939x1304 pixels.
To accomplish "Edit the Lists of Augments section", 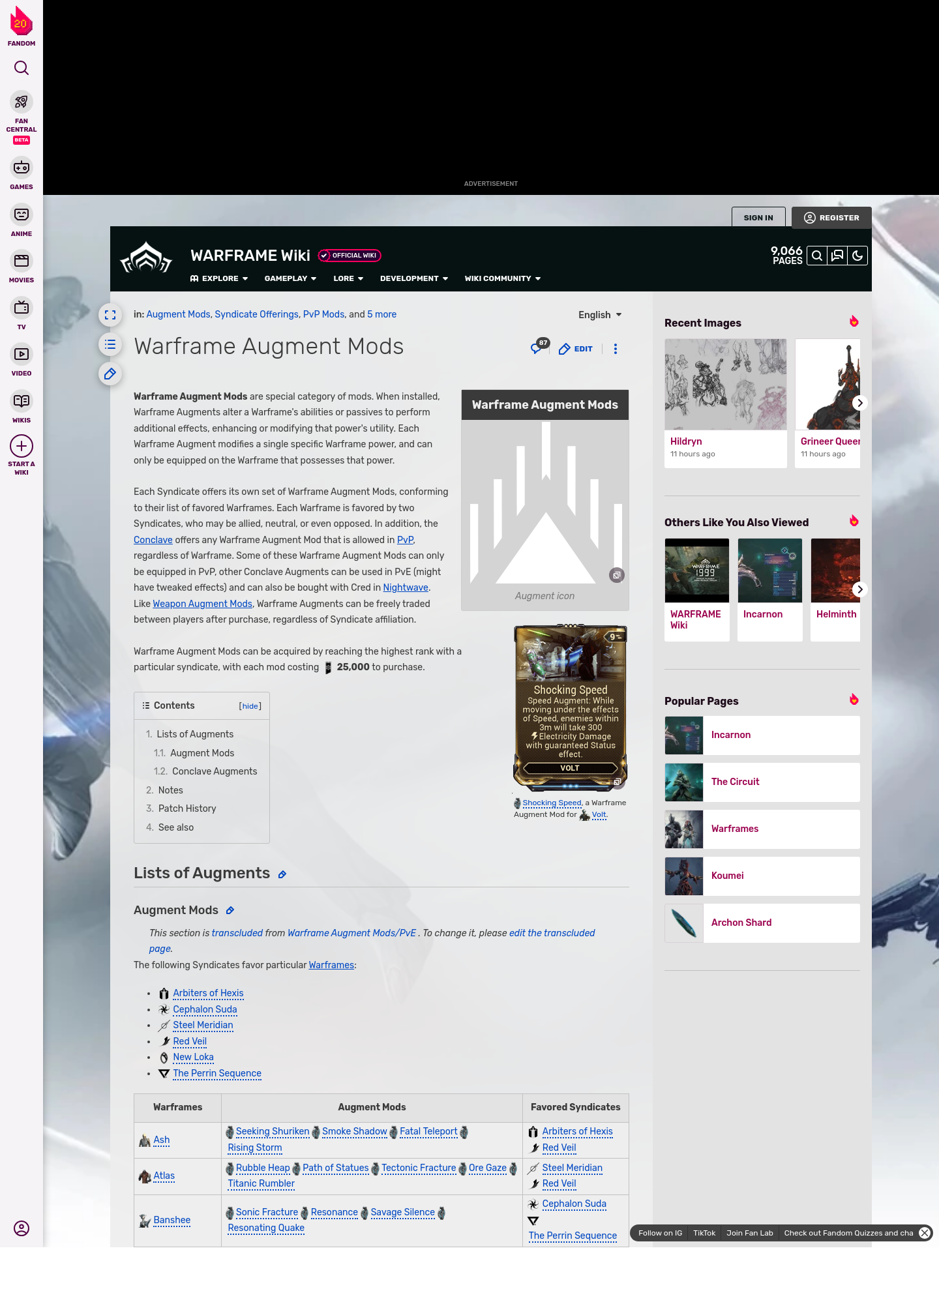I will (282, 874).
